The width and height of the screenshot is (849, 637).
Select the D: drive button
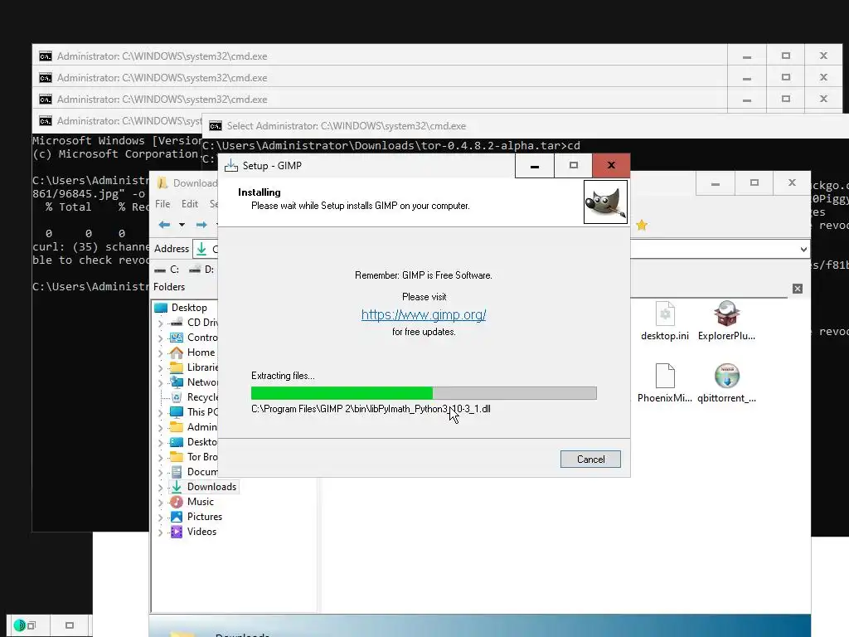pos(201,270)
